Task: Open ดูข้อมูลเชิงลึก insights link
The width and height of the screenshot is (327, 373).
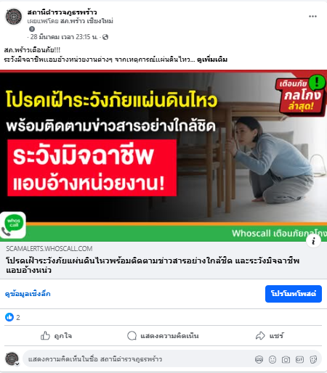Action: coord(28,294)
